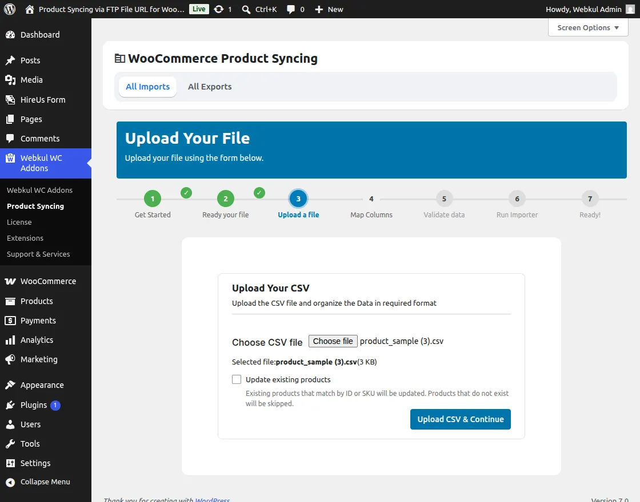Click the Ctrl+K search label
The image size is (640, 502).
click(x=266, y=9)
